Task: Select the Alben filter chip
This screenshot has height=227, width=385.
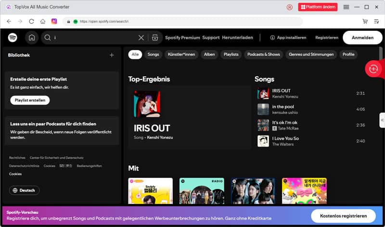Action: pyautogui.click(x=209, y=54)
